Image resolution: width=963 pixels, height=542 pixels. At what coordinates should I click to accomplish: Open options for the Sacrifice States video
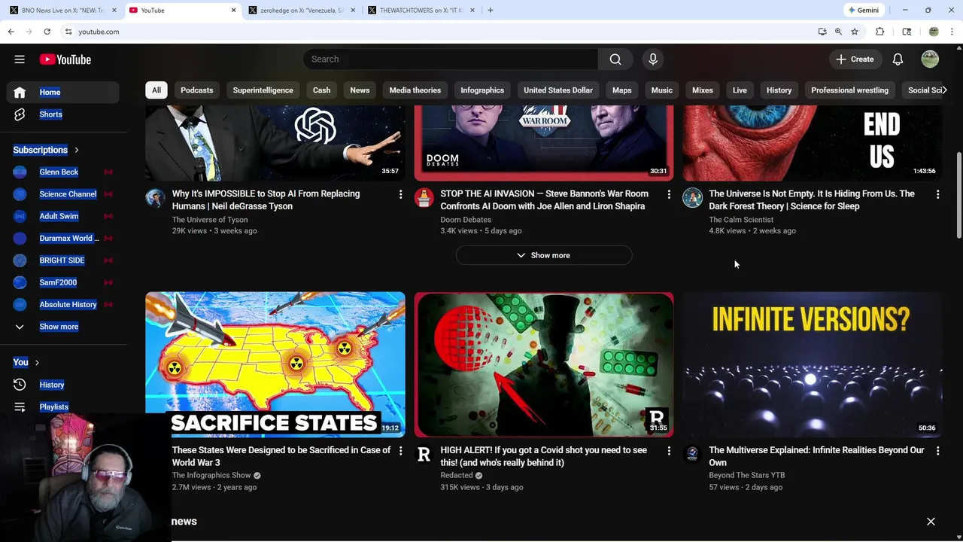click(400, 451)
